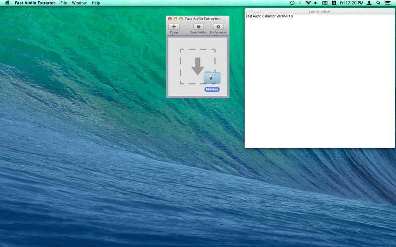Open Spotlight search in menu bar
Image resolution: width=396 pixels, height=247 pixels.
tap(378, 3)
